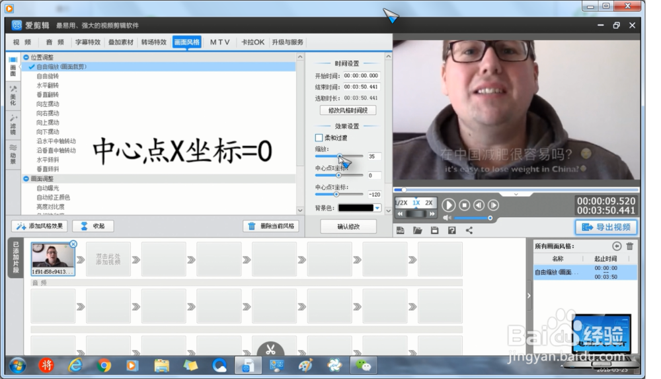
Task: Remove the clip using its thumbnail X badge
Action: pos(73,244)
